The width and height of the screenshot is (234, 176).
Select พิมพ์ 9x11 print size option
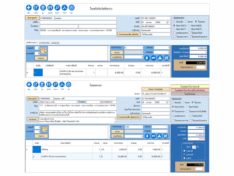coord(174,29)
